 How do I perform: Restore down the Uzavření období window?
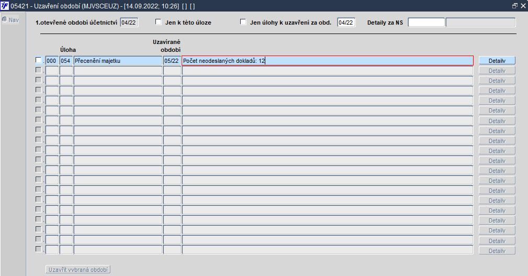pyautogui.click(x=514, y=6)
